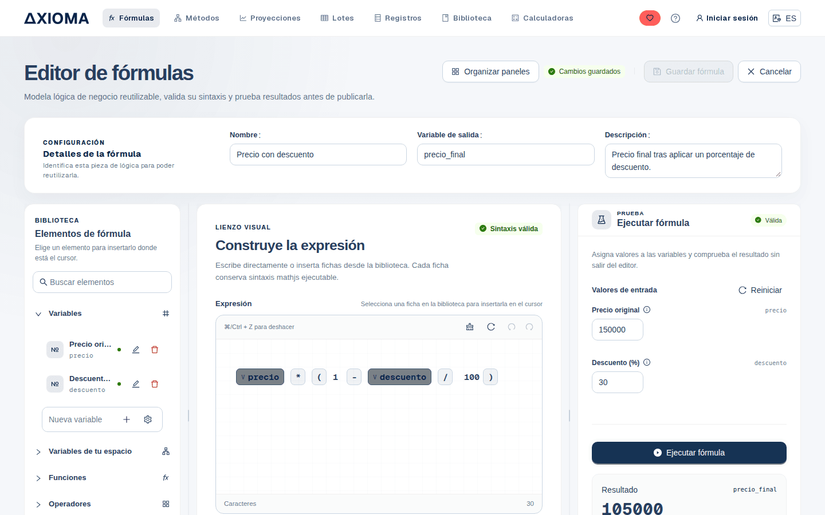Select the precio token in expression
The height and width of the screenshot is (515, 825).
260,377
